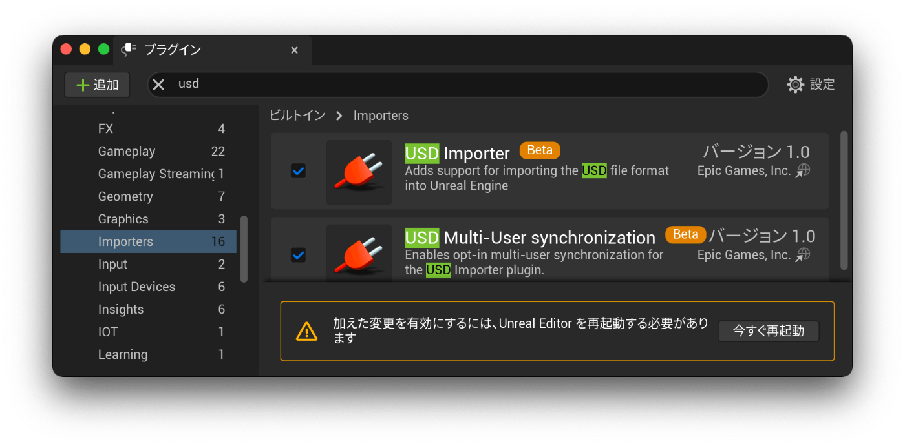The width and height of the screenshot is (905, 446).
Task: Uncheck the USD Multi-User synchronization checkbox
Action: (x=298, y=255)
